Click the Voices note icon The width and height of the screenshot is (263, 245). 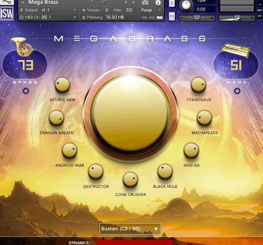point(84,10)
